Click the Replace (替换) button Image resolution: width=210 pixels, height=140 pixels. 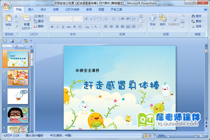point(197,21)
